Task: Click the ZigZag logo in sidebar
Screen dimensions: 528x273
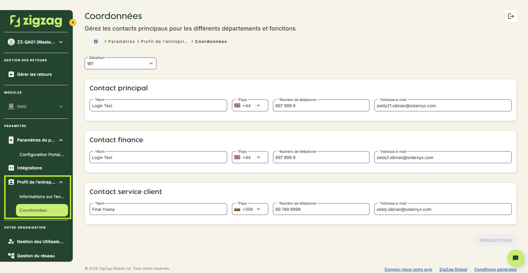Action: pyautogui.click(x=36, y=21)
